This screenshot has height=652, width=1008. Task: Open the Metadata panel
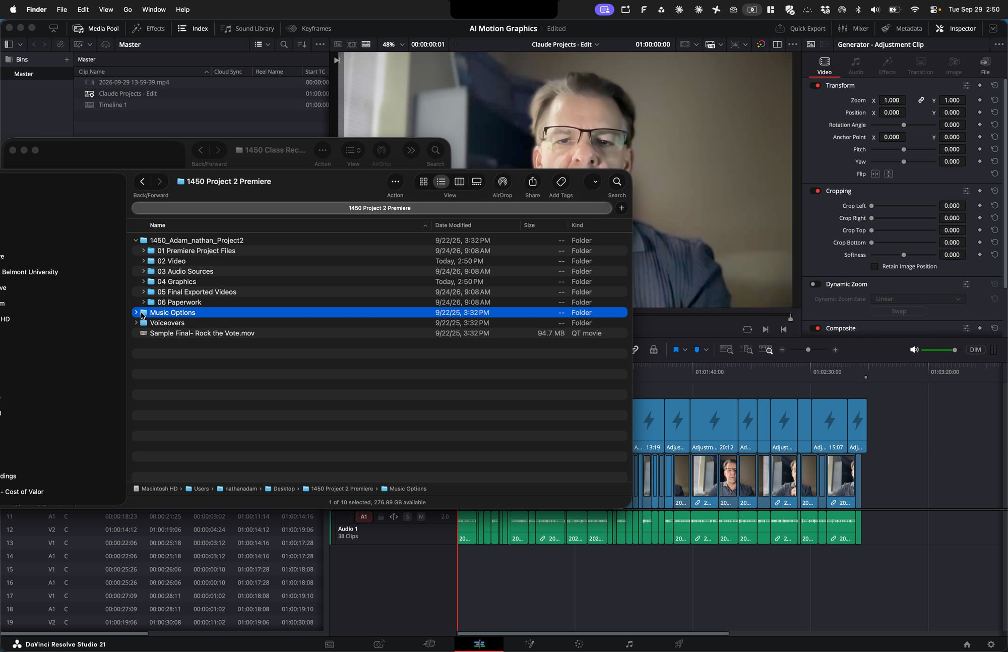(902, 29)
